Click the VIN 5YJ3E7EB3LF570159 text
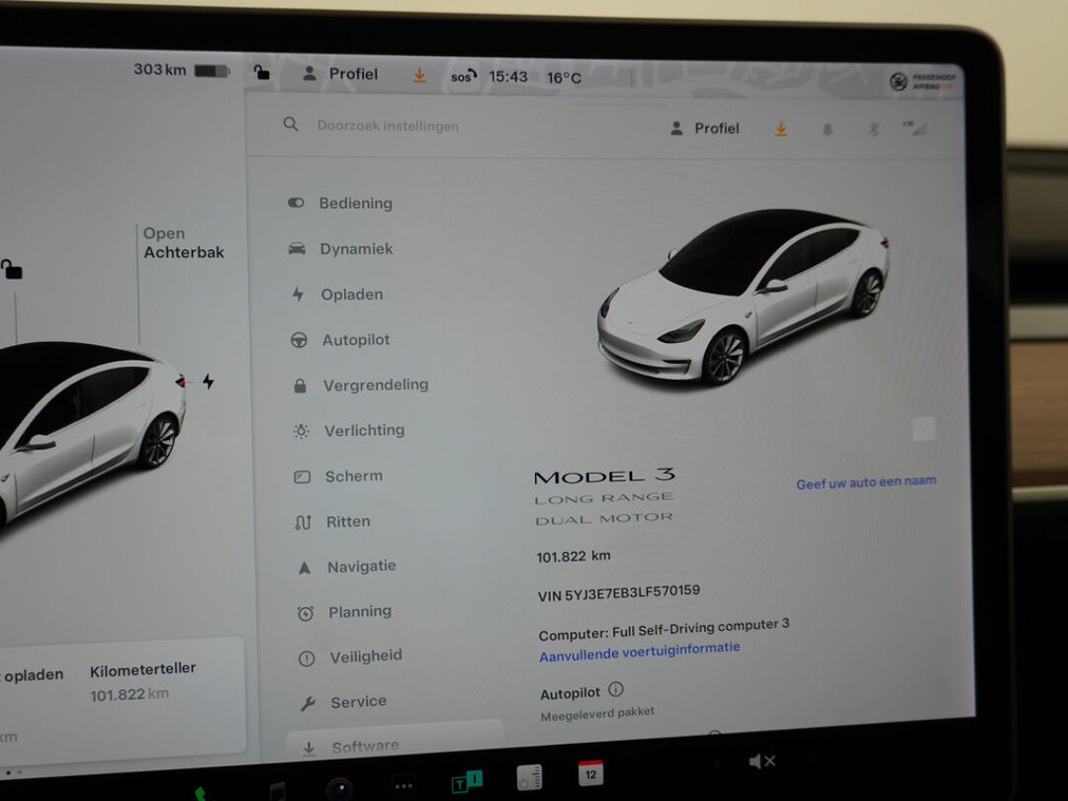 618,592
